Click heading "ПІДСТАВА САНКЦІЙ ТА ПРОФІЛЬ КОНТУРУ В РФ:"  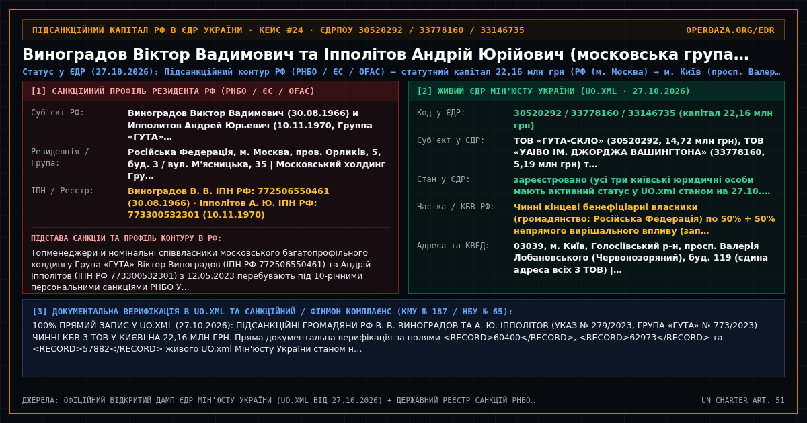pyautogui.click(x=126, y=238)
